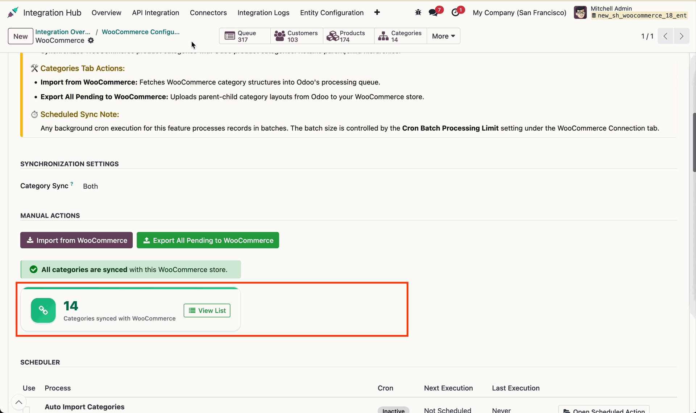
Task: Click the Category Sync value Both
Action: (x=90, y=186)
